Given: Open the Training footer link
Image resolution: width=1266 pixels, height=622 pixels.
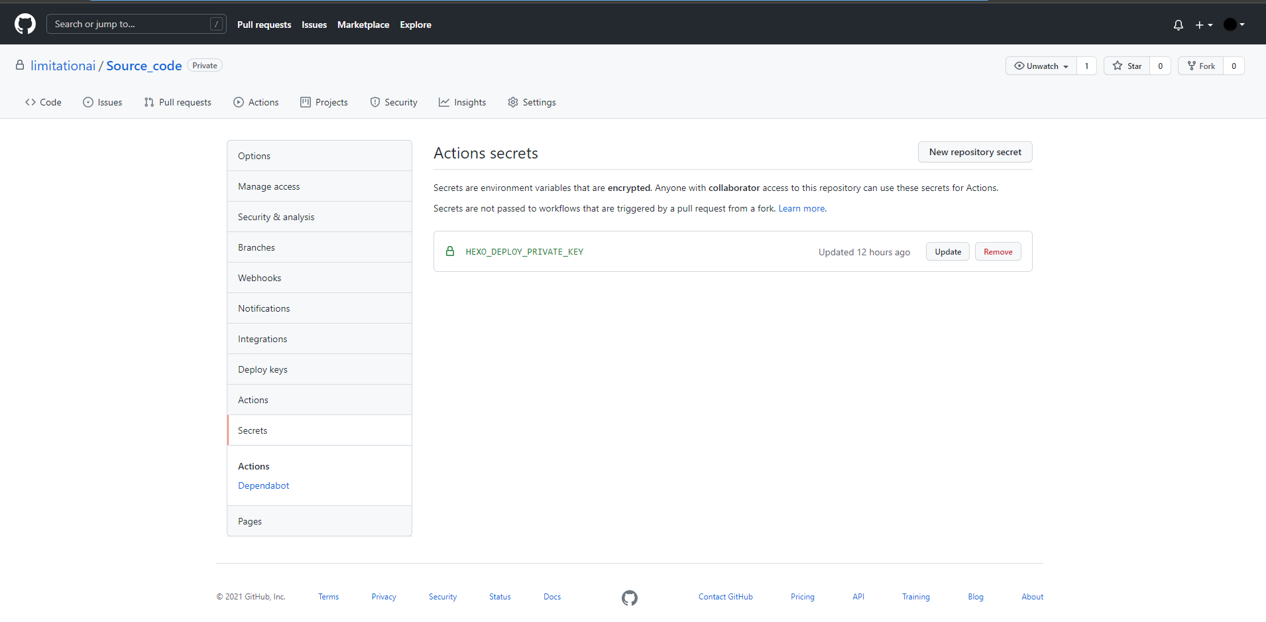Looking at the screenshot, I should pyautogui.click(x=915, y=597).
